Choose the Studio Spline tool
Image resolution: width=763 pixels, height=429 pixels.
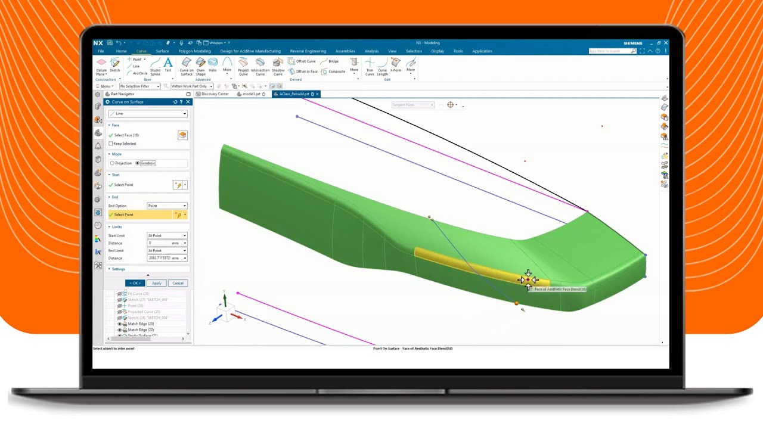pos(155,66)
